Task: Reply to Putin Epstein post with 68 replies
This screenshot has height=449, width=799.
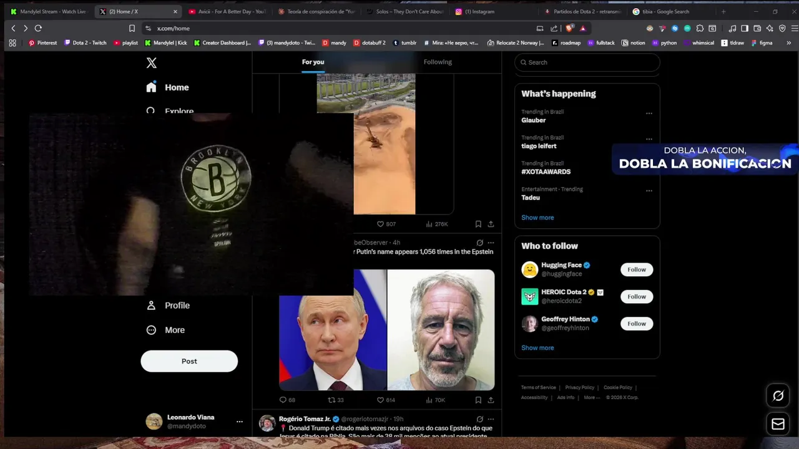Action: 287,400
